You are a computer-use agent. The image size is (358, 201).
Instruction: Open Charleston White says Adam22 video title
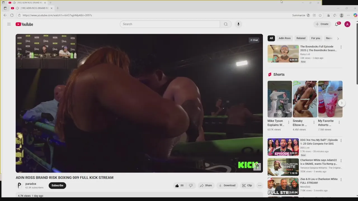point(319,162)
